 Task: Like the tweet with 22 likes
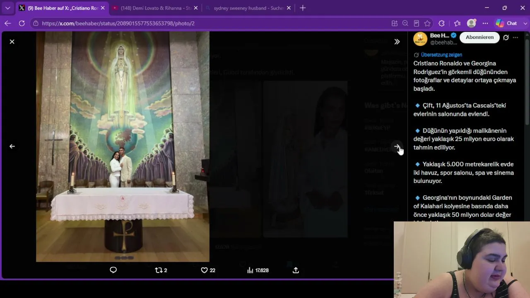208,270
